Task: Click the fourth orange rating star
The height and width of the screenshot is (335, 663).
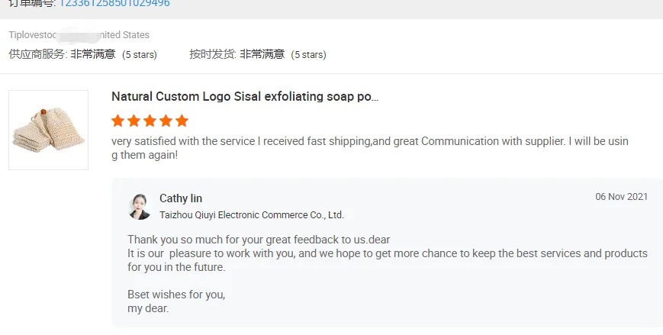Action: (166, 121)
